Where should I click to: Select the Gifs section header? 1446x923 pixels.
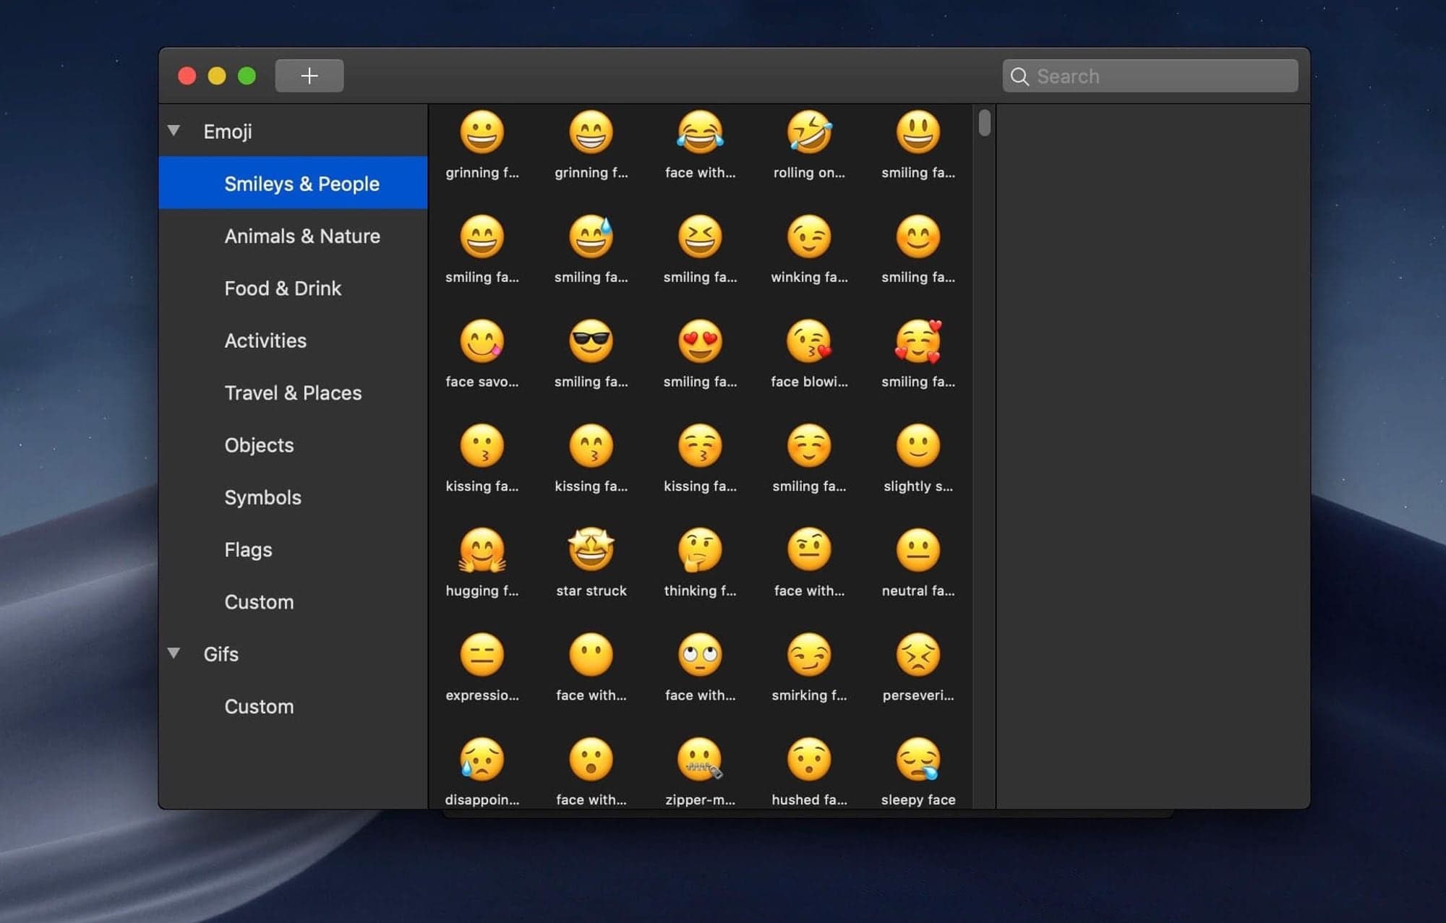click(221, 654)
